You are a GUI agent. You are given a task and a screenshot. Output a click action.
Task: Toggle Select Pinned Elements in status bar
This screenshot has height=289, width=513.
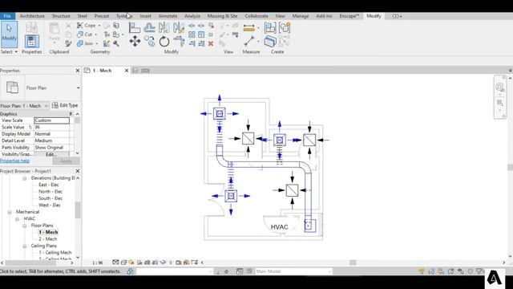pyautogui.click(x=441, y=271)
